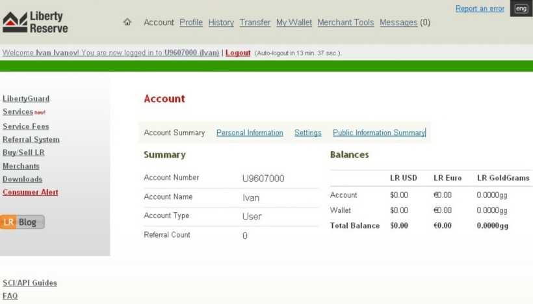Screen dimensions: 533x304
Task: Click the LR Euro column header
Action: [447, 178]
